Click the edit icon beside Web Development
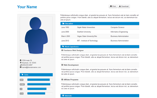 pos(62,65)
